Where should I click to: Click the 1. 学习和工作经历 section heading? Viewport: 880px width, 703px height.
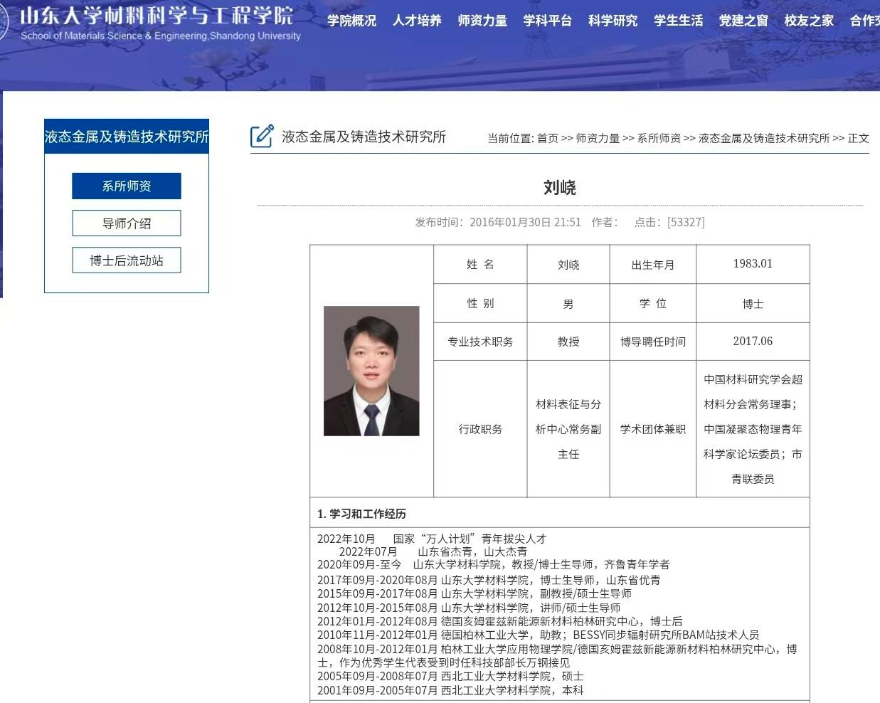pos(361,514)
